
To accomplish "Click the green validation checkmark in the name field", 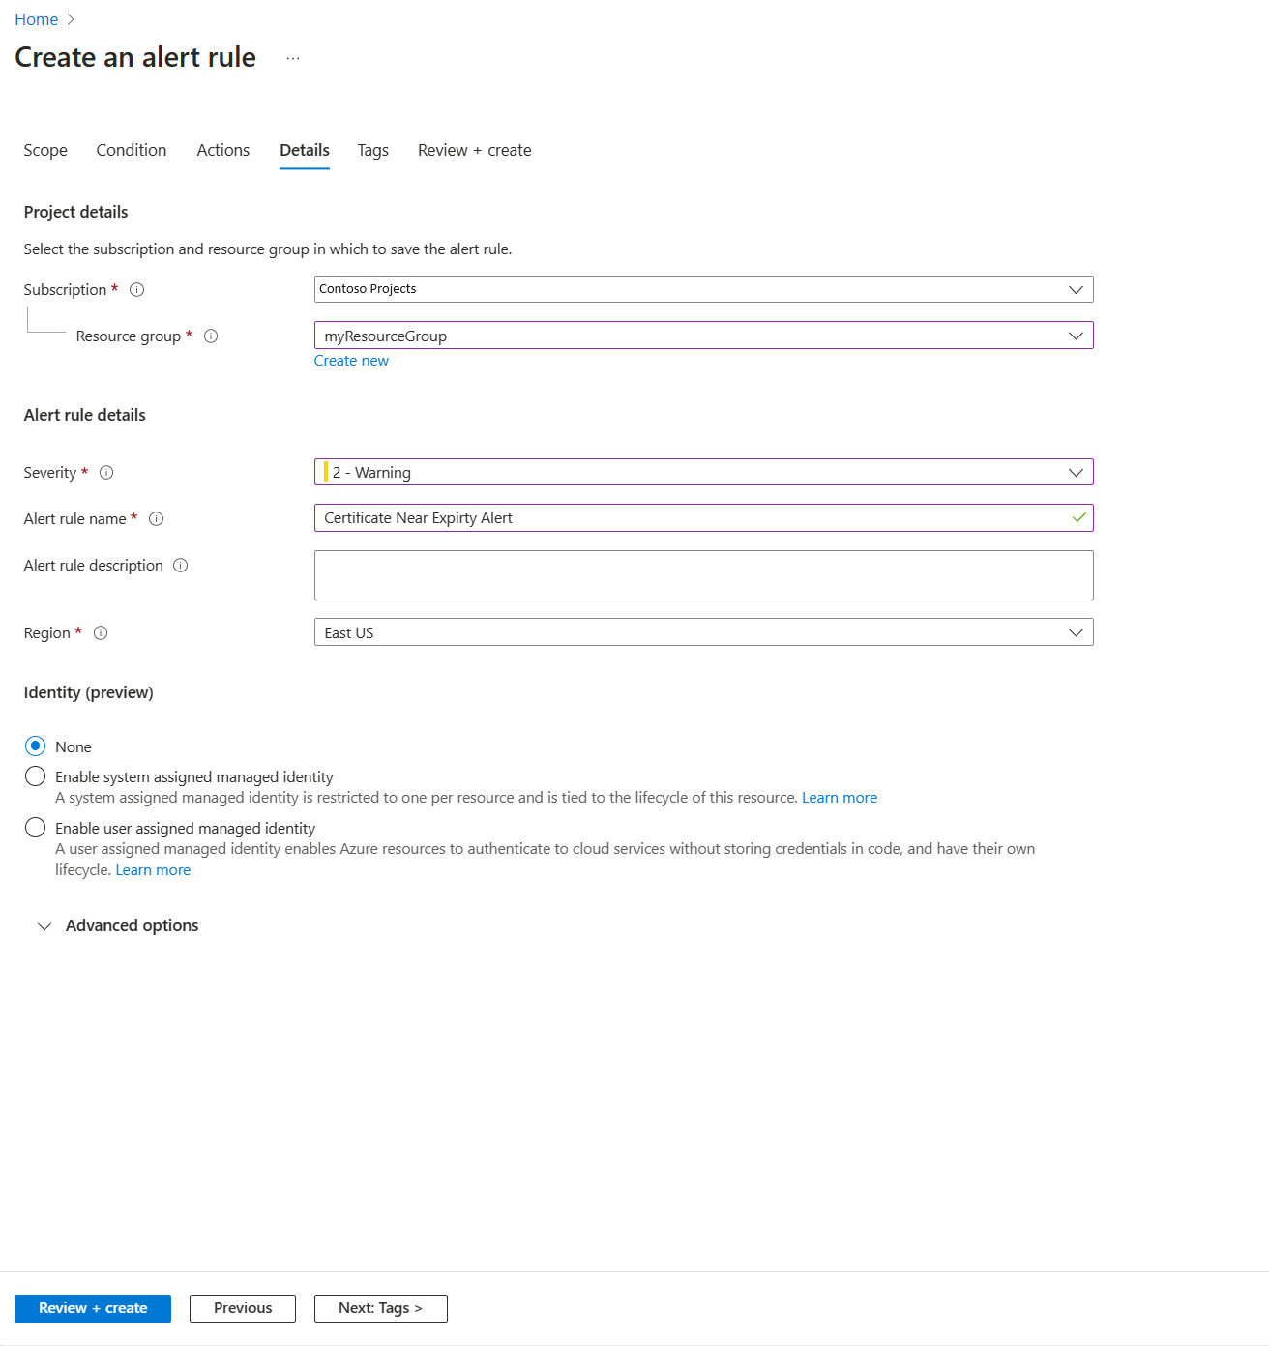I will (x=1077, y=517).
